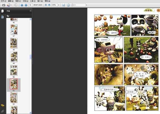
Task: Open the thumbnail options gear menu
Action: point(8,16)
